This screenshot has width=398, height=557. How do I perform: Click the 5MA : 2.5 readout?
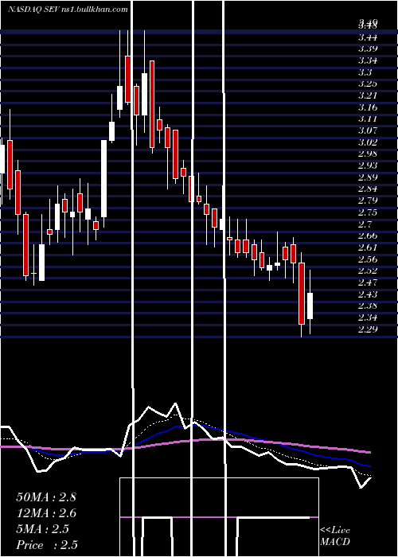(42, 529)
